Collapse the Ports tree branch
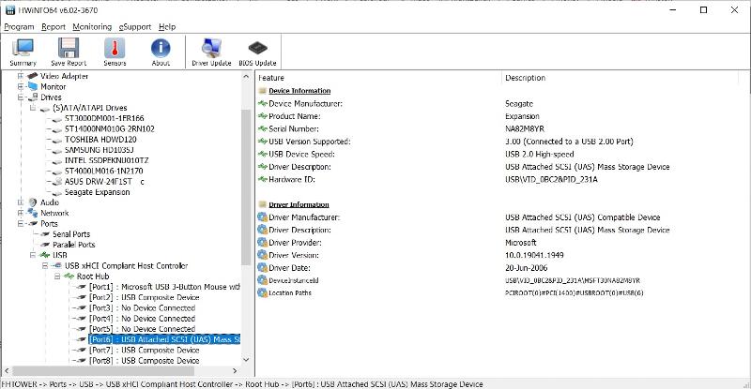The width and height of the screenshot is (751, 389). click(20, 224)
